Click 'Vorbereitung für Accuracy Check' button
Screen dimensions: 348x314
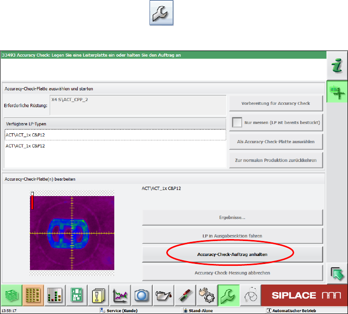(276, 103)
